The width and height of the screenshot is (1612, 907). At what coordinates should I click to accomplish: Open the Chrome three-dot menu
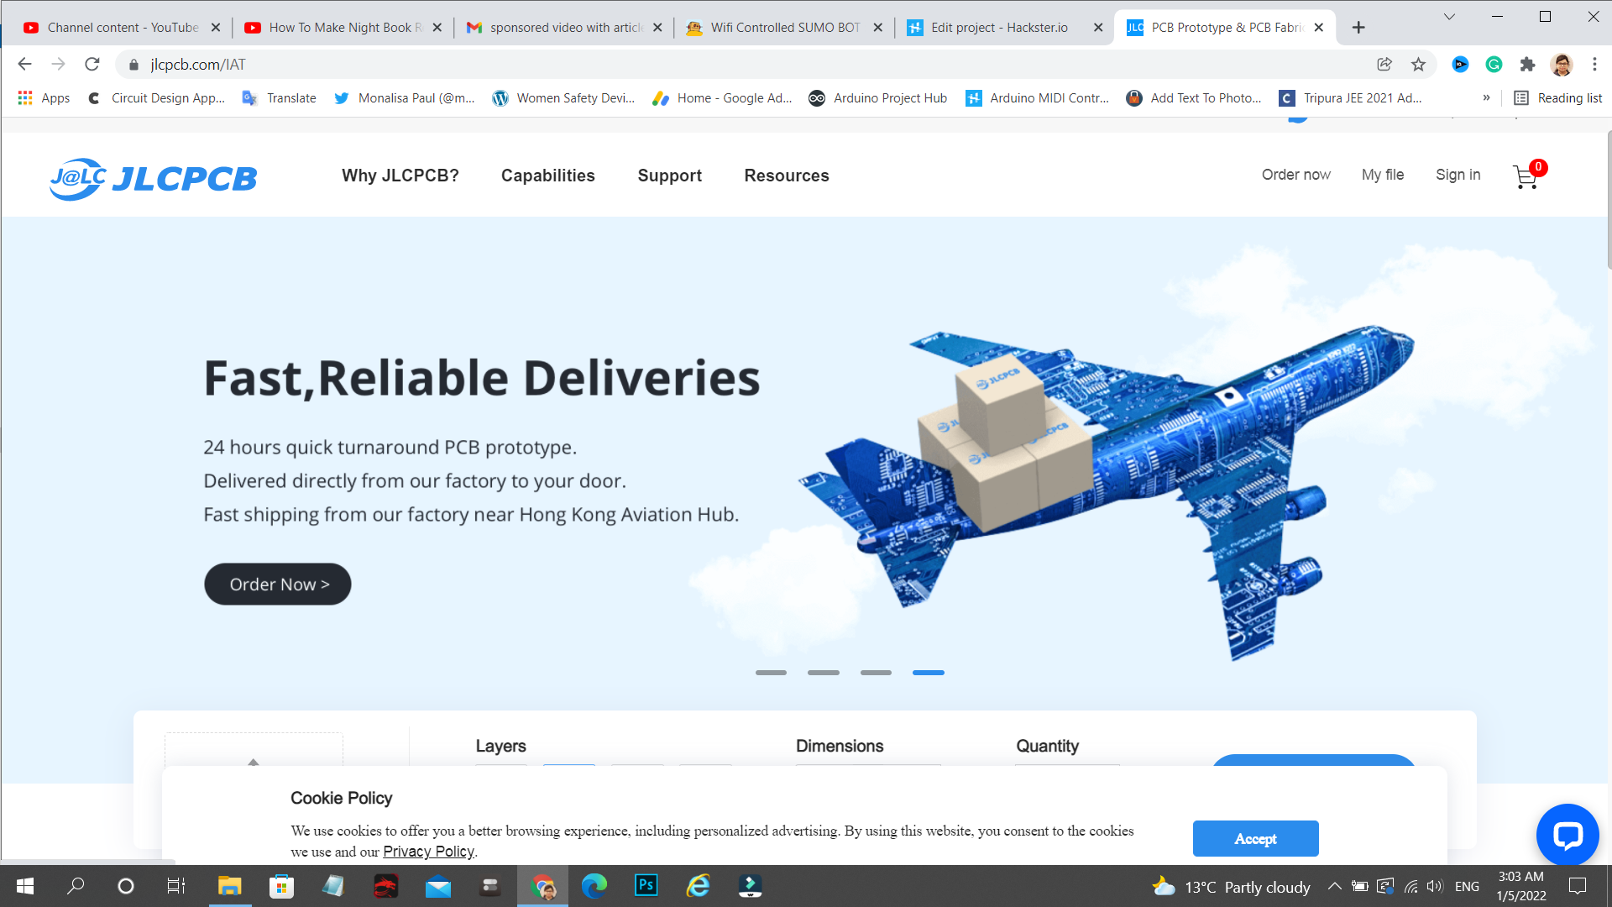(1594, 65)
